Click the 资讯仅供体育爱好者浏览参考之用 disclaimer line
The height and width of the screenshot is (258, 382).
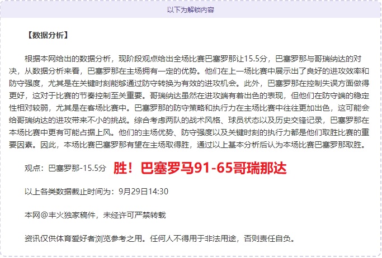[x=160, y=238]
